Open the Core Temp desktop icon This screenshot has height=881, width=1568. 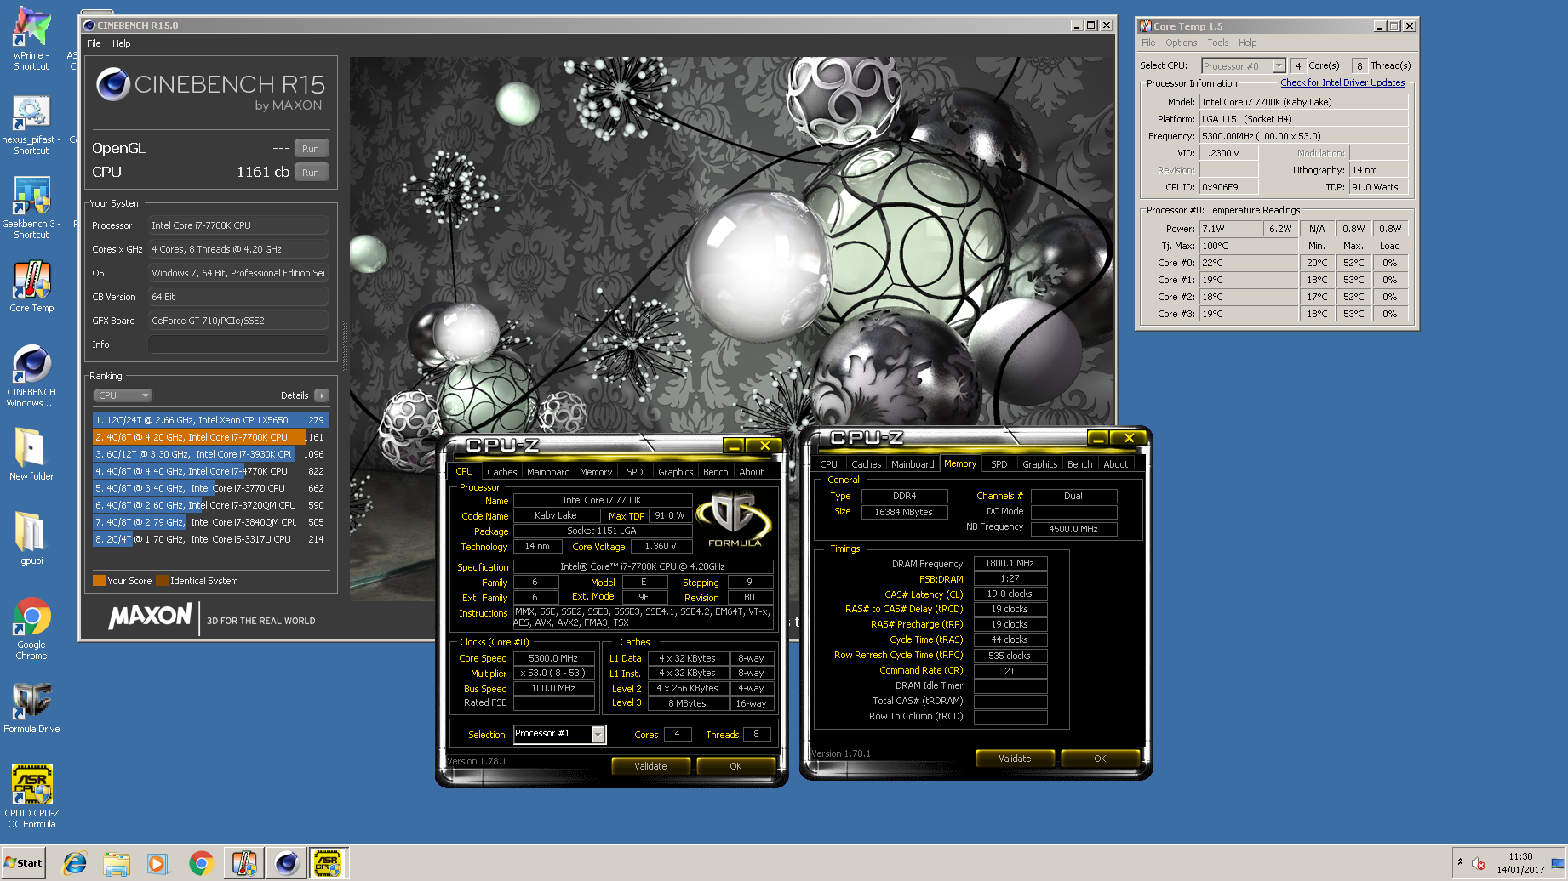[31, 287]
